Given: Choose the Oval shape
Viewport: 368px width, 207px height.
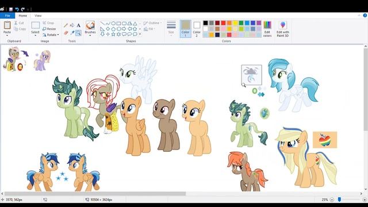Looking at the screenshot, I should click(x=113, y=24).
